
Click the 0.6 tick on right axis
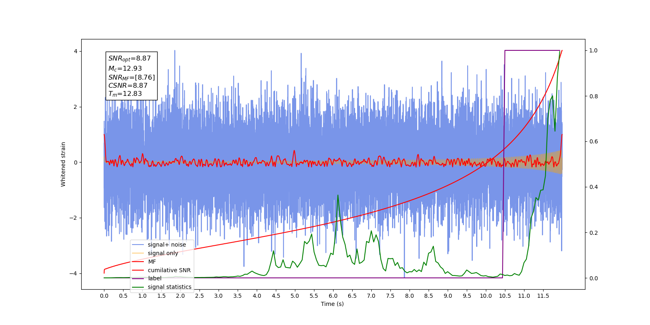(594, 142)
